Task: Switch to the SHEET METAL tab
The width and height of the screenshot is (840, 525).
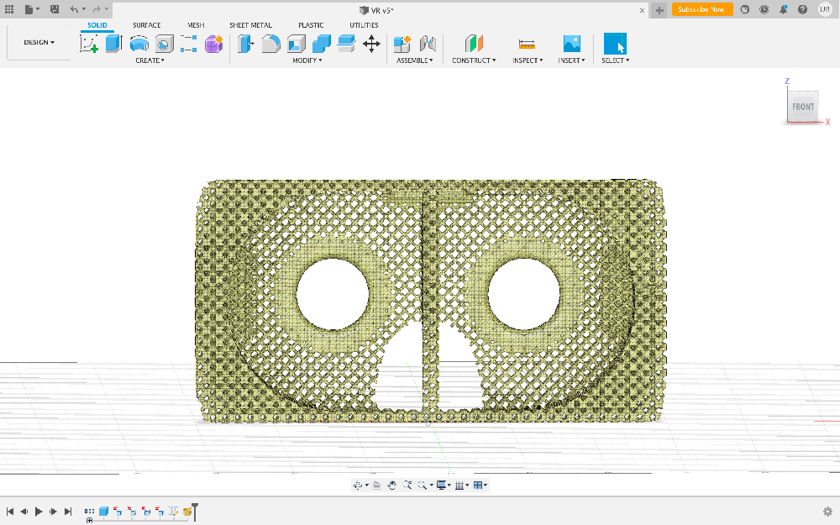Action: [x=250, y=25]
